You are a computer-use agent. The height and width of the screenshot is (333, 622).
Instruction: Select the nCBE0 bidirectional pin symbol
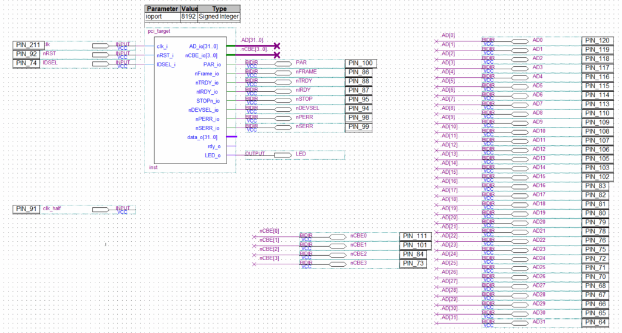[338, 236]
